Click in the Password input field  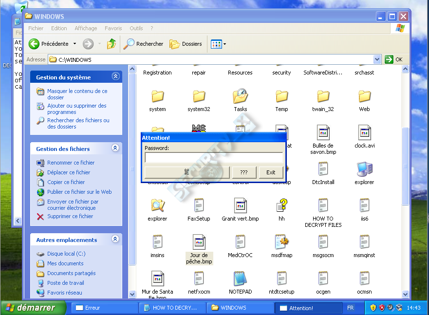pyautogui.click(x=214, y=158)
